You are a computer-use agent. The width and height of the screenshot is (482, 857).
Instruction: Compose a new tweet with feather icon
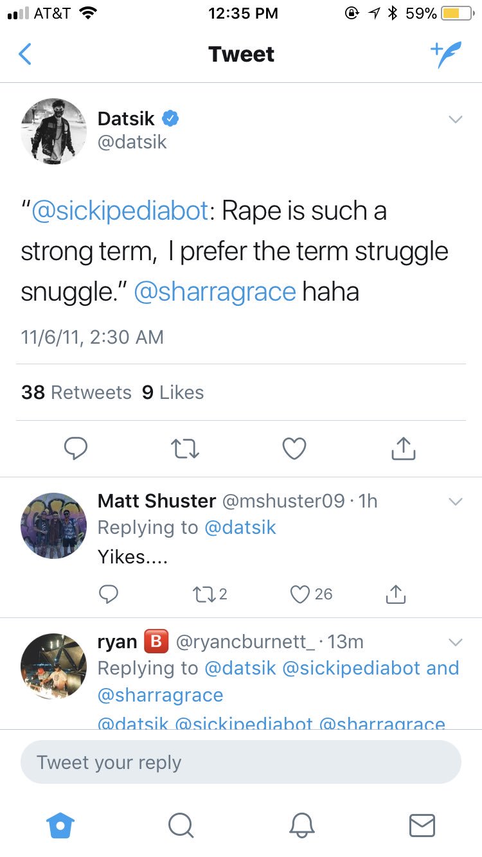click(x=445, y=55)
